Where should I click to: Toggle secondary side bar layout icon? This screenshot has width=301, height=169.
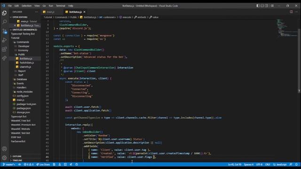267,6
